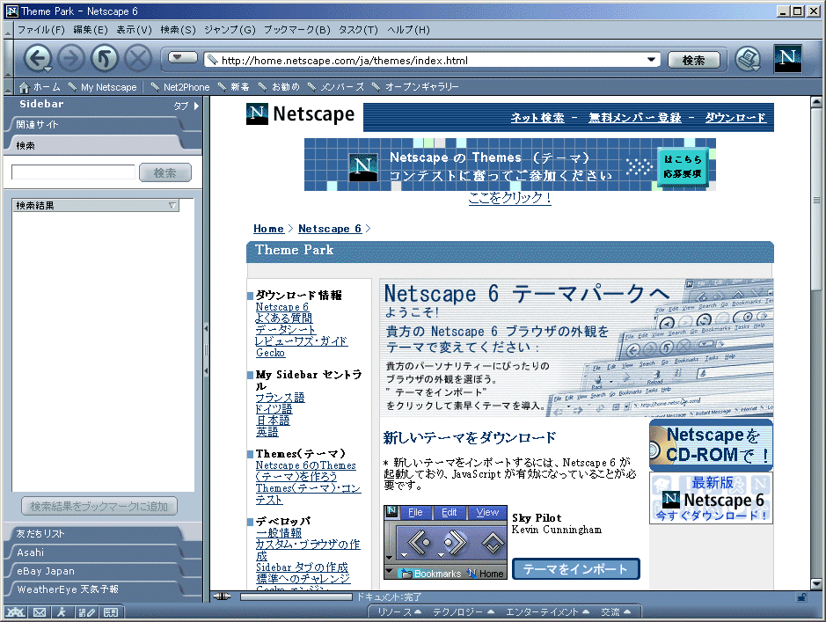Open Mail via the envelope icon

(40, 612)
